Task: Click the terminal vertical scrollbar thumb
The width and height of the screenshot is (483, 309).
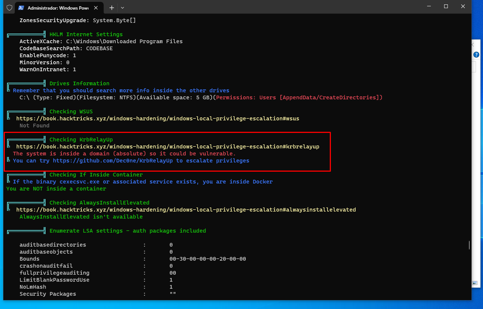Action: click(469, 245)
